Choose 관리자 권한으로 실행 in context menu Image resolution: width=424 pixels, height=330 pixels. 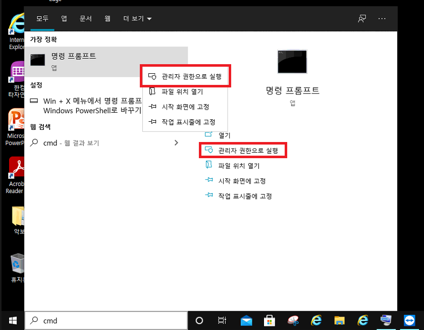point(185,76)
